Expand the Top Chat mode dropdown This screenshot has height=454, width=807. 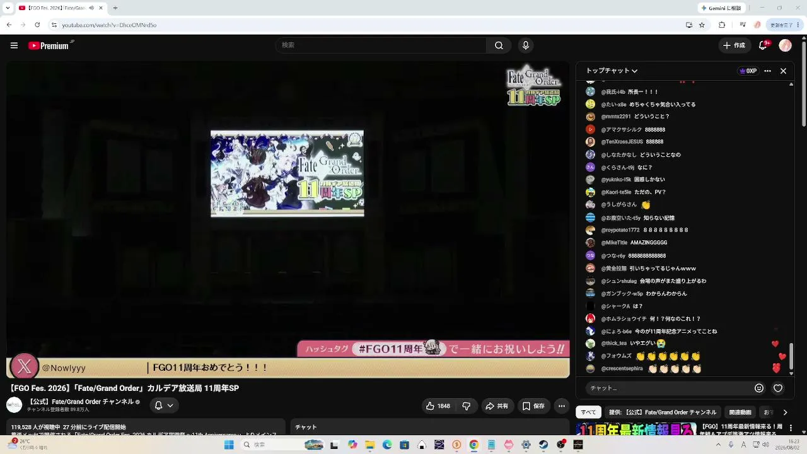[612, 71]
